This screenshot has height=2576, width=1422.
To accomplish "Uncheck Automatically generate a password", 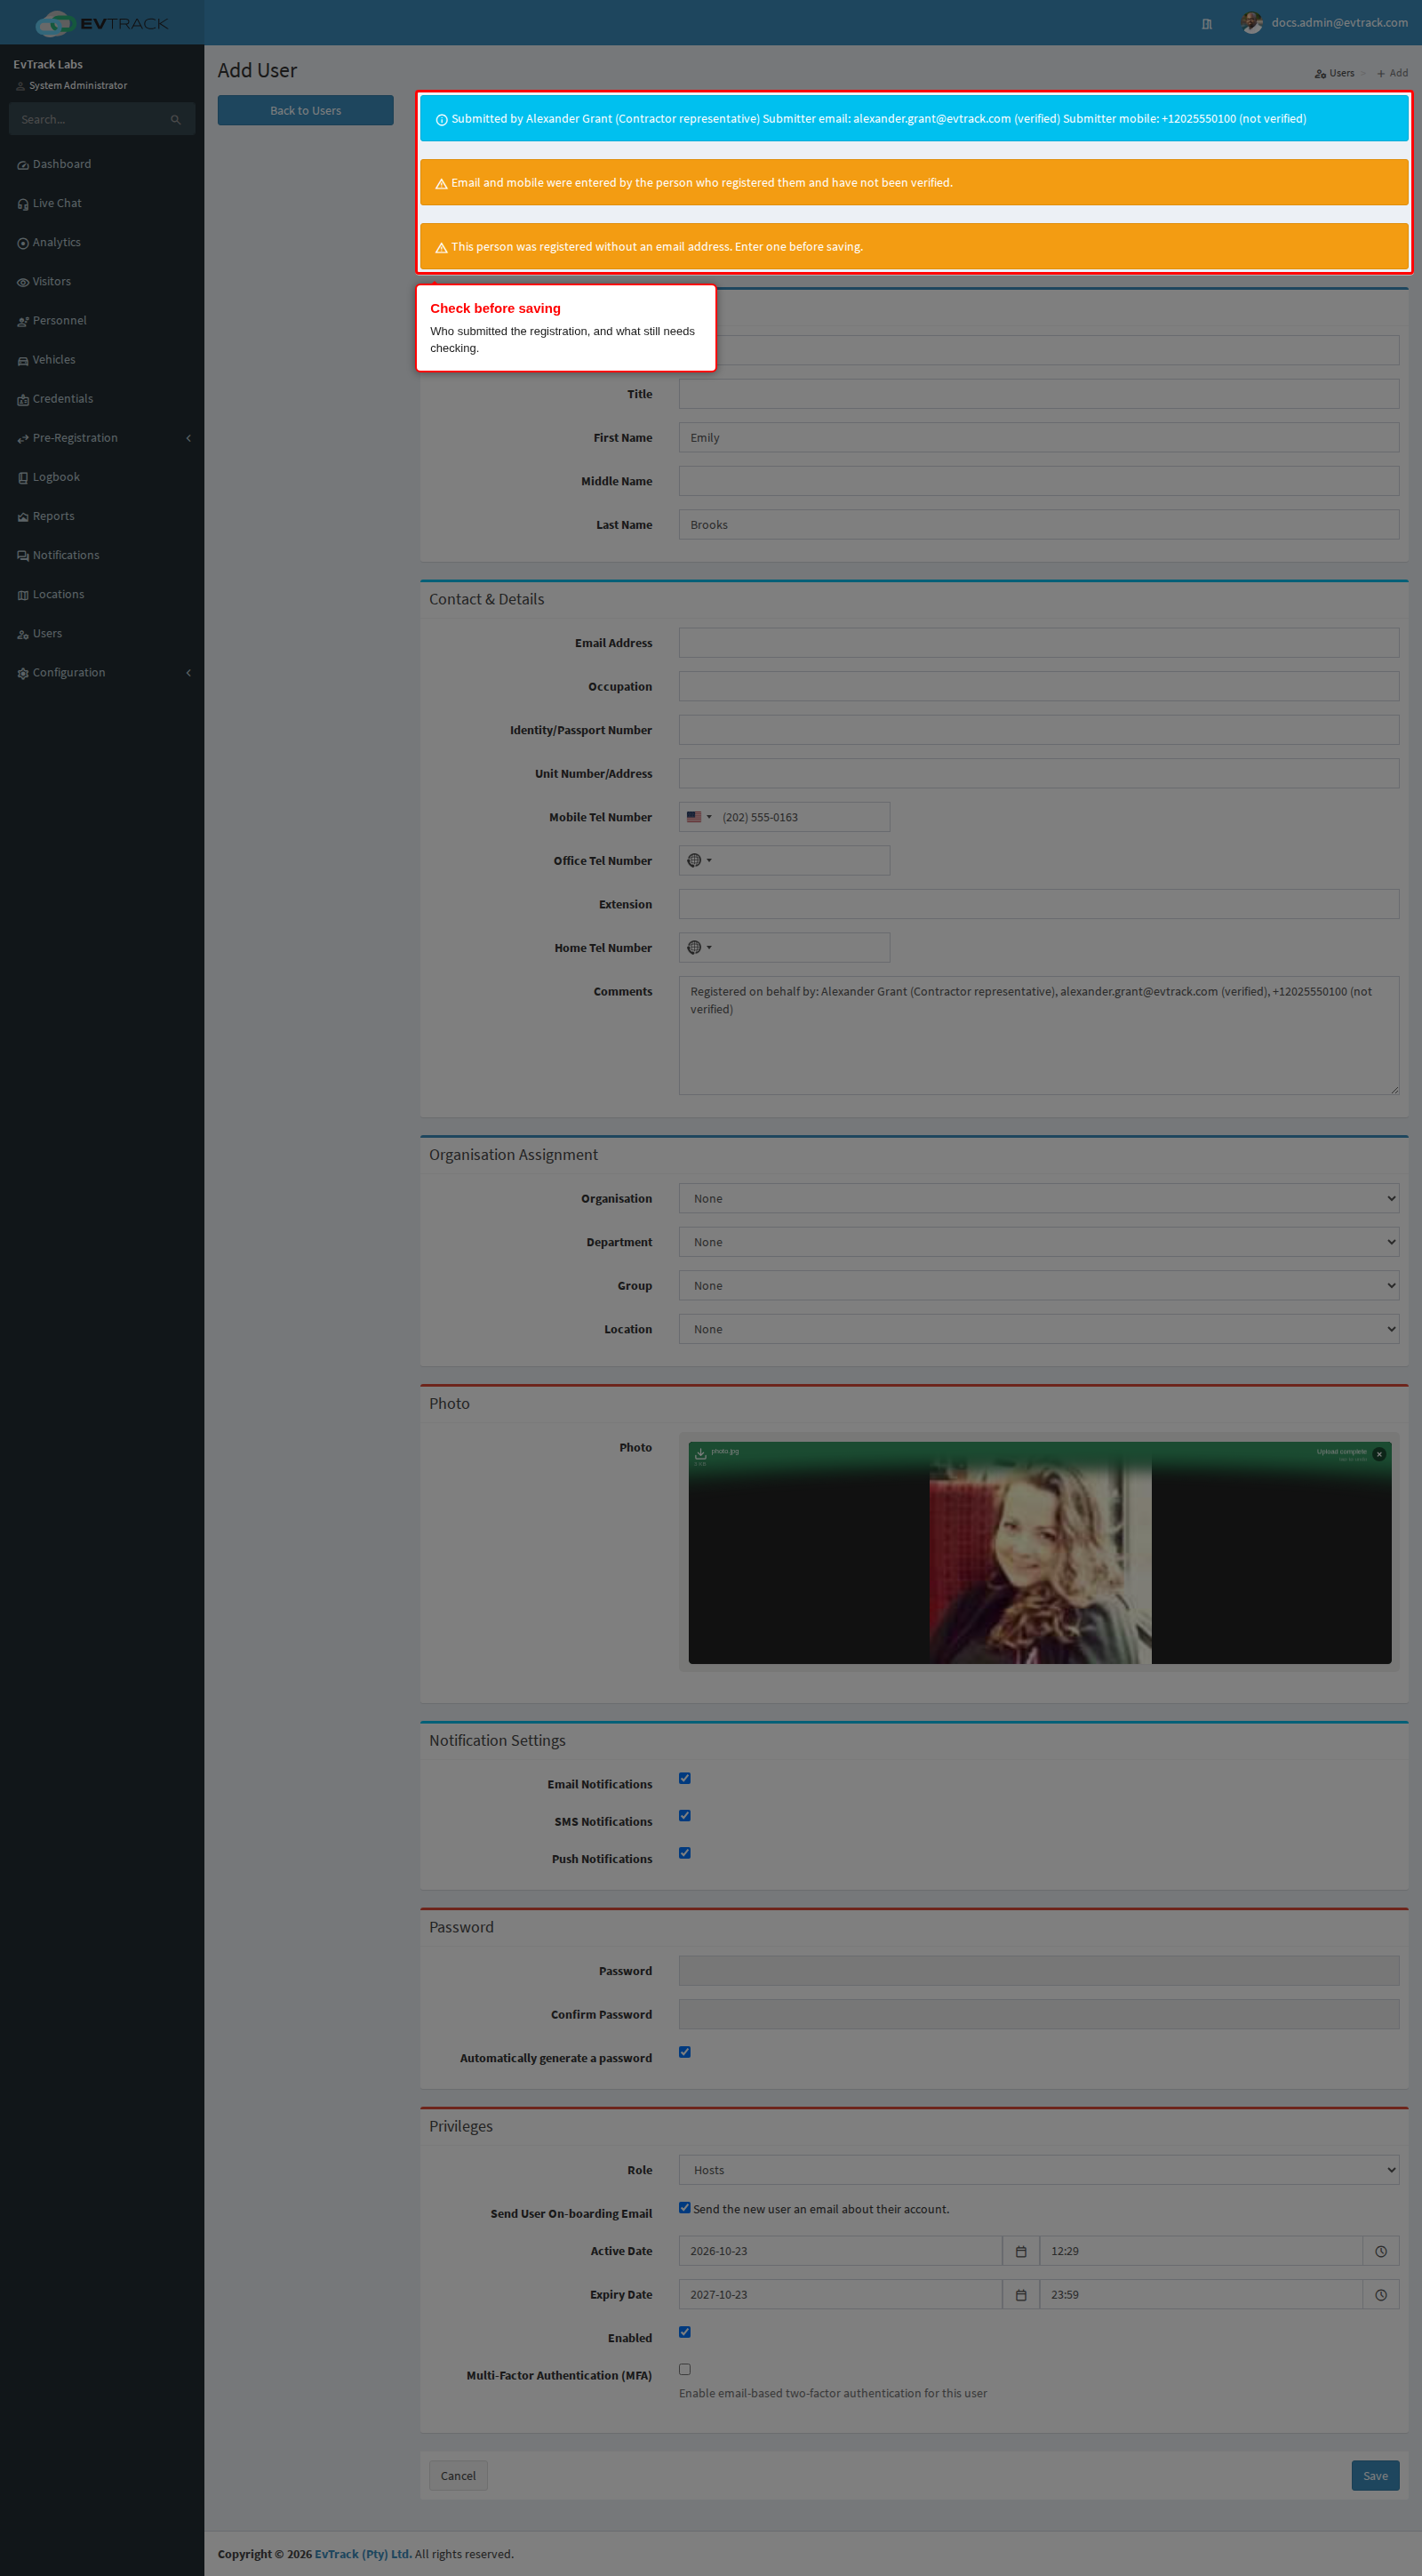I will point(685,2052).
